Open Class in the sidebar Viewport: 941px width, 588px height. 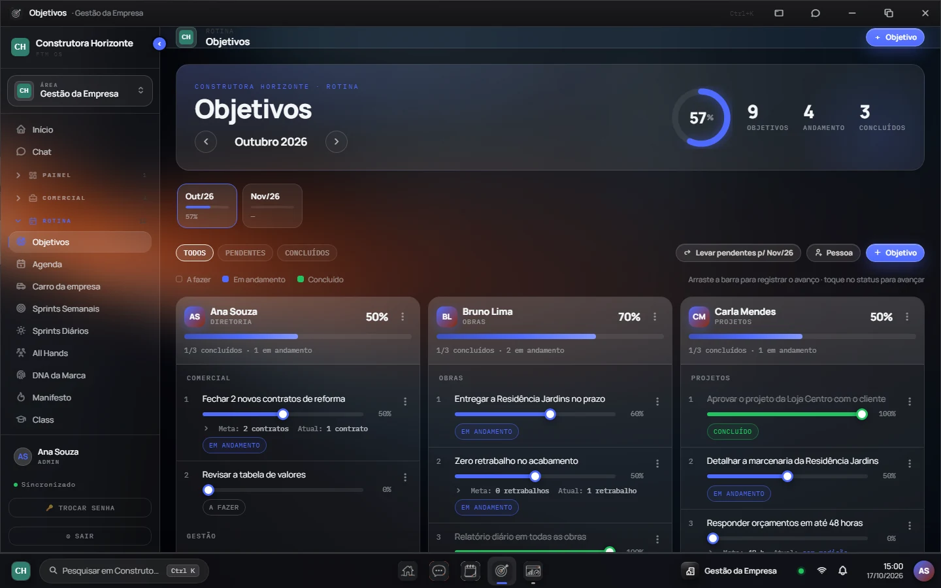coord(80,419)
